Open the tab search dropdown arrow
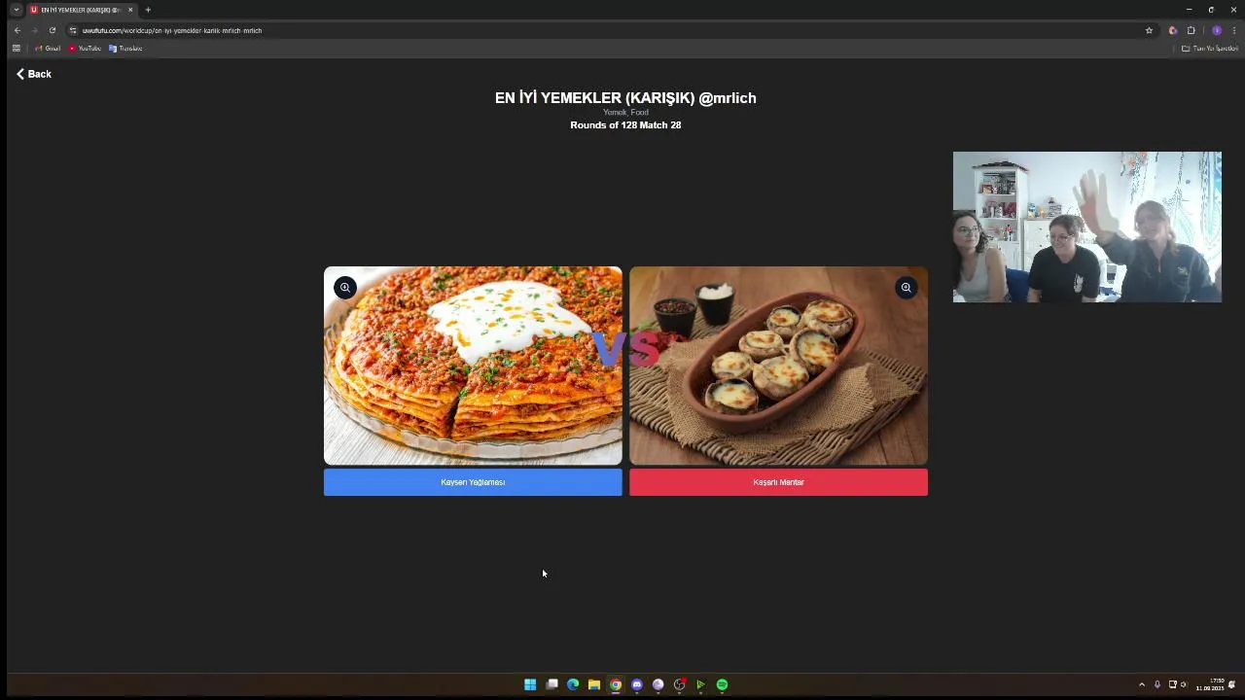Viewport: 1245px width, 700px height. pos(16,10)
